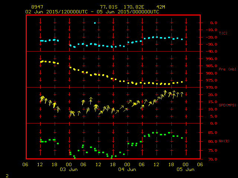Click the 20.0 wind speed tick value
The image size is (238, 178).
[x=212, y=95]
